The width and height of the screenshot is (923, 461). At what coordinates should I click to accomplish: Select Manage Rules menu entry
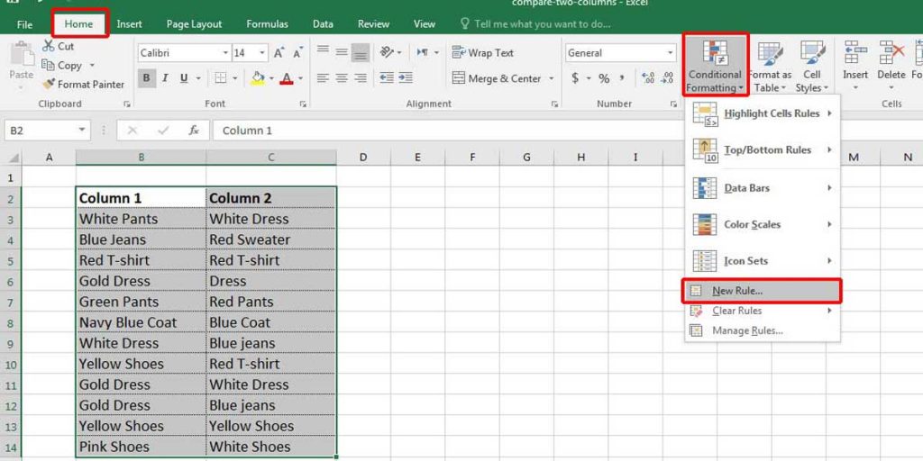pos(763,330)
